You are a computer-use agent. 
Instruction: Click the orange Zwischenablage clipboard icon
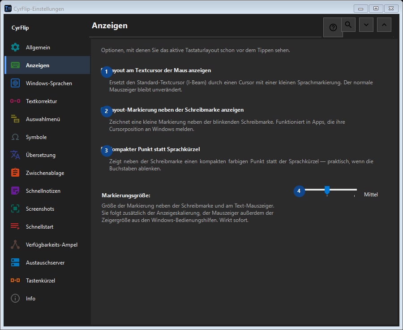pos(15,173)
